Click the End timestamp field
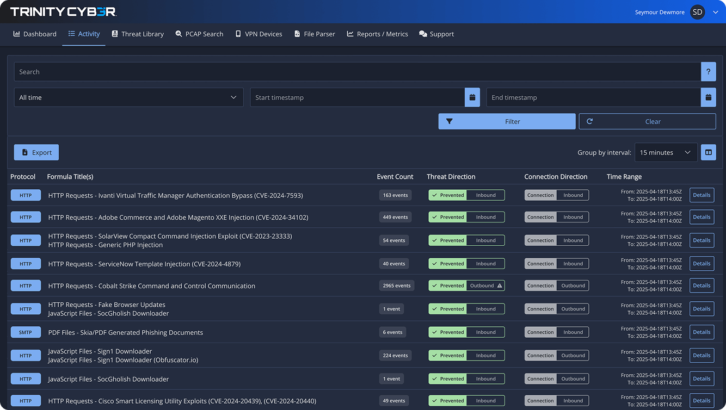This screenshot has height=410, width=726. coord(594,97)
